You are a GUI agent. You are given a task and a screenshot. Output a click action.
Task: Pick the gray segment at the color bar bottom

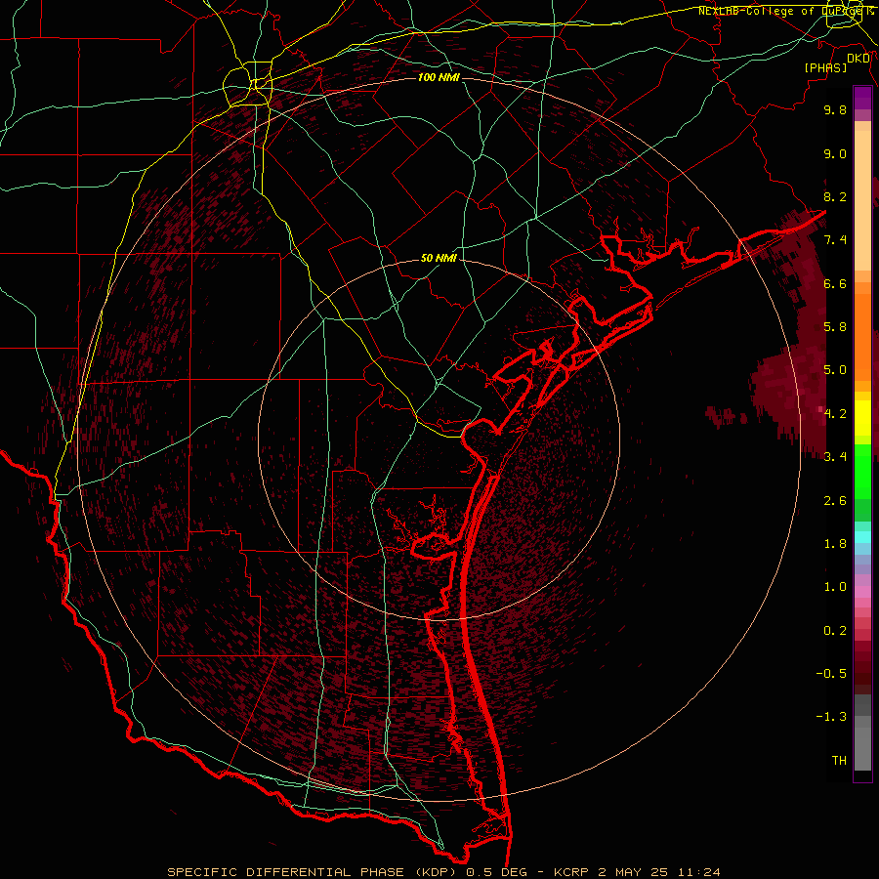[x=862, y=748]
